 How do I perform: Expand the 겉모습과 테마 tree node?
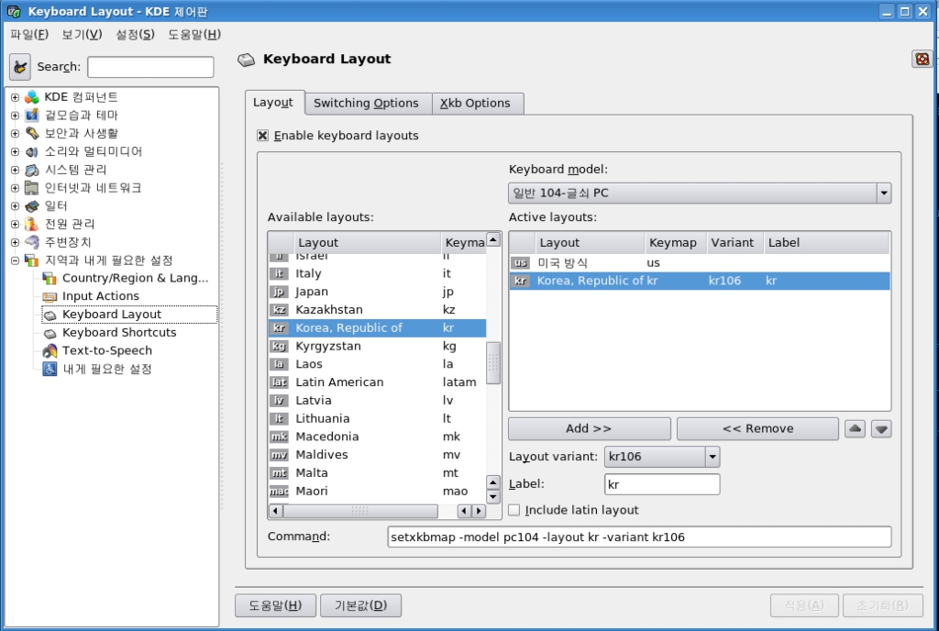coord(15,115)
